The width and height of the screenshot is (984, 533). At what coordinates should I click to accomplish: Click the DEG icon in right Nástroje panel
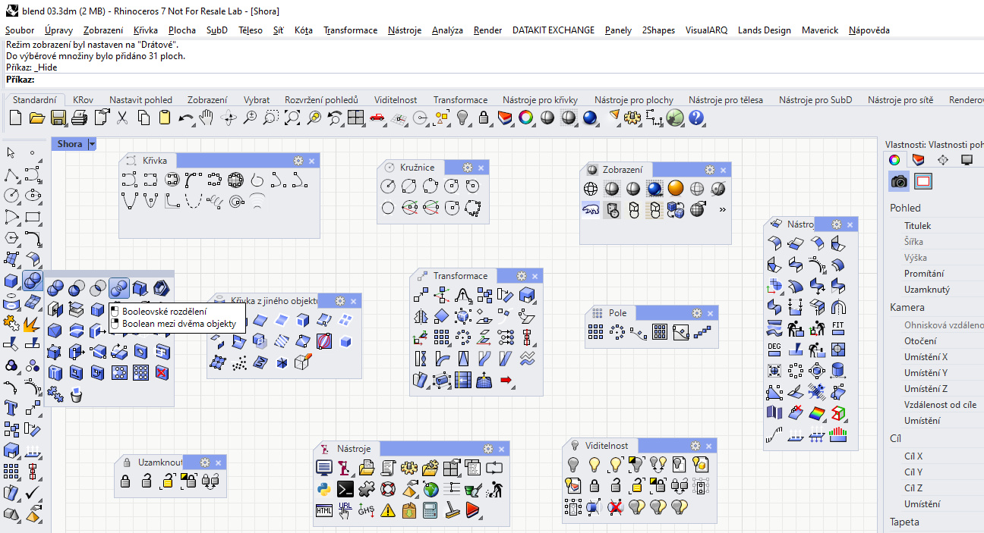pos(774,350)
